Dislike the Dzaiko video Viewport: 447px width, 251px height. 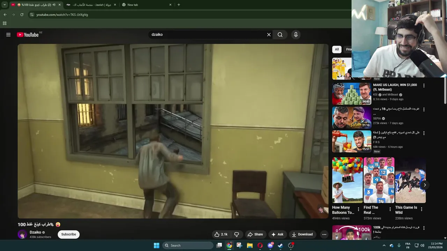pyautogui.click(x=236, y=234)
